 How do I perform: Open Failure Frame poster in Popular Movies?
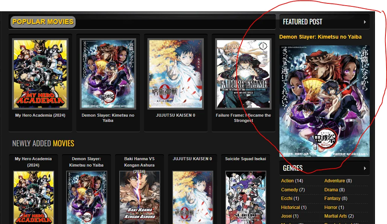point(243,74)
